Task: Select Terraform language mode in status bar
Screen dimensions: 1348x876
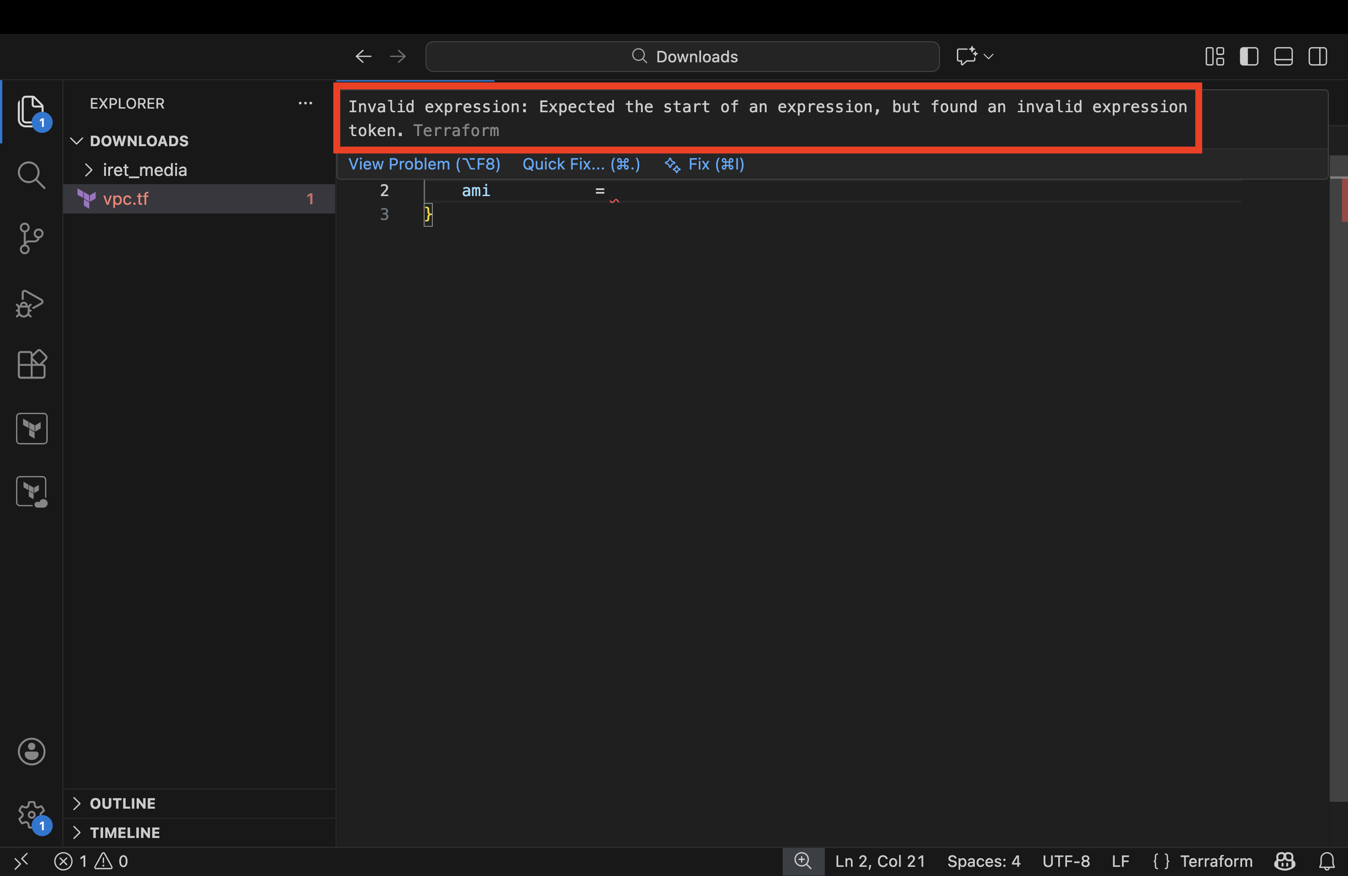Action: [1215, 861]
